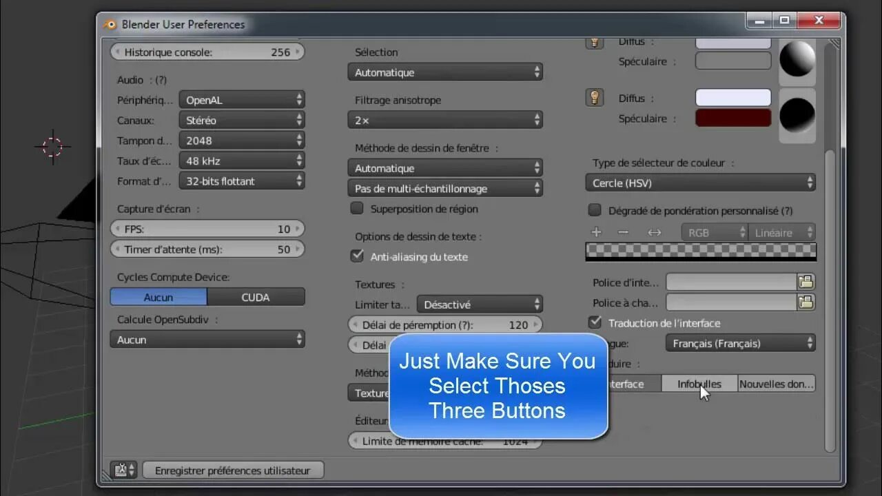The height and width of the screenshot is (496, 882).
Task: Click 'Type de sélecteur de couleur' label
Action: pos(663,163)
